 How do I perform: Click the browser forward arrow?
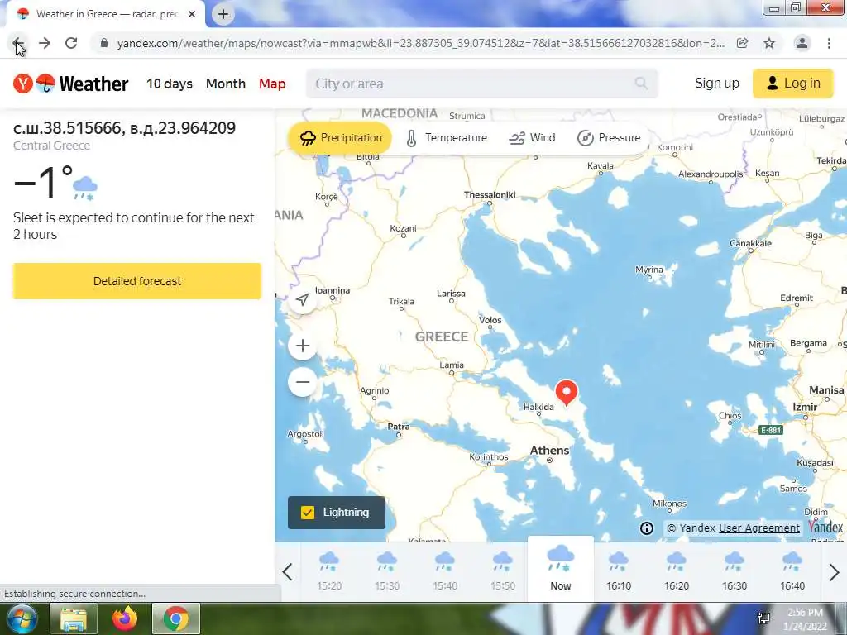tap(45, 43)
